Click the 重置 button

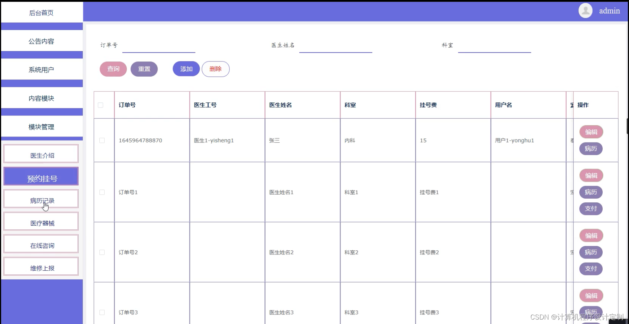144,69
